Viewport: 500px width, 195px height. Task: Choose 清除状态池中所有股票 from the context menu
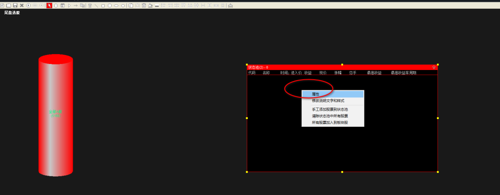(x=332, y=116)
